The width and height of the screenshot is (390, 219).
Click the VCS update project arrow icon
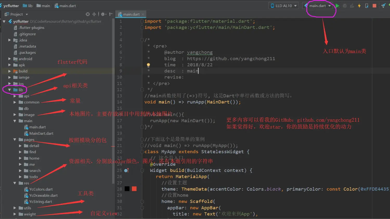(x=384, y=6)
